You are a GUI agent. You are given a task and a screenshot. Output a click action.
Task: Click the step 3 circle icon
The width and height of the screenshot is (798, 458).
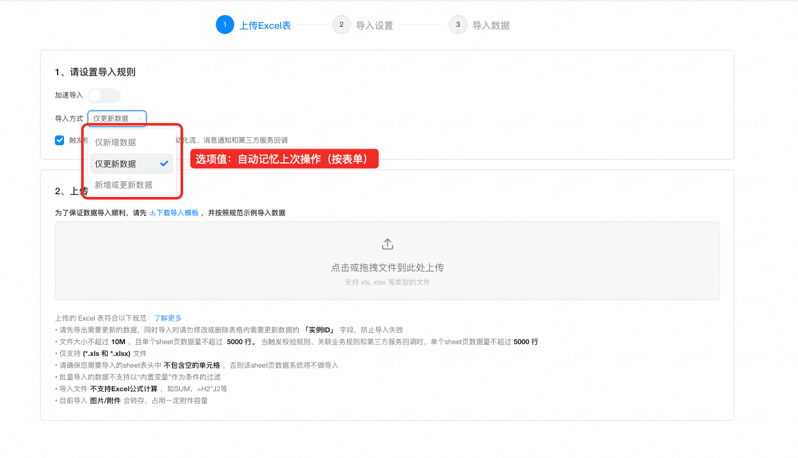coord(457,25)
